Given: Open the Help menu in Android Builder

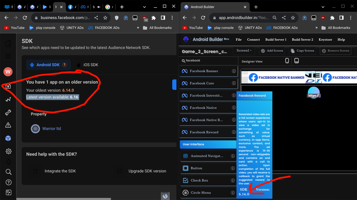Looking at the screenshot, I should tap(341, 40).
